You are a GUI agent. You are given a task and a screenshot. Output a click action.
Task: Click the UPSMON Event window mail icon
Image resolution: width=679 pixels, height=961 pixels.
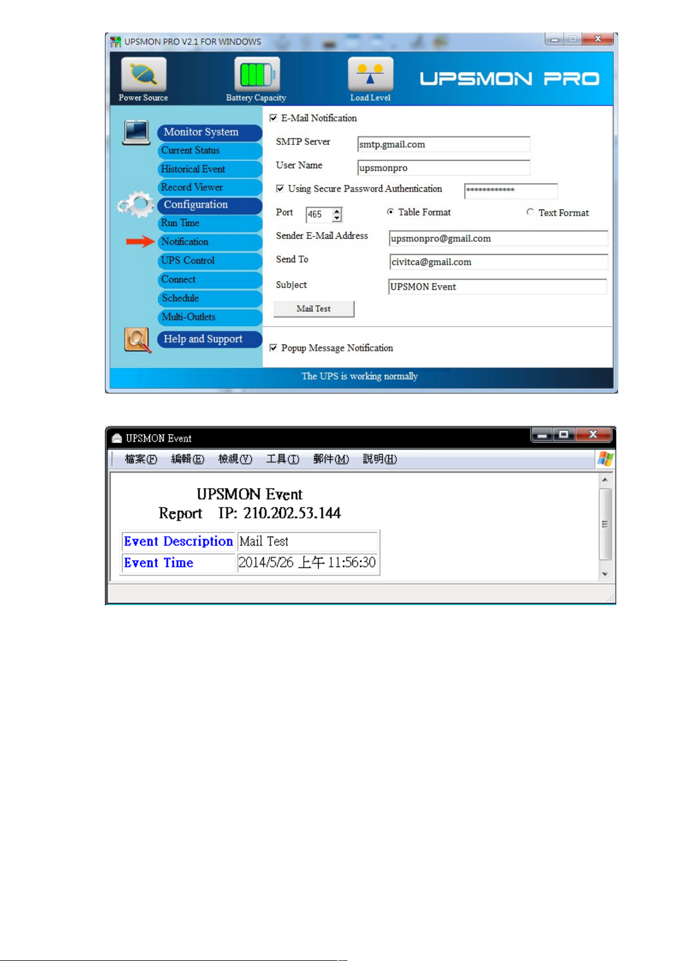click(x=117, y=438)
